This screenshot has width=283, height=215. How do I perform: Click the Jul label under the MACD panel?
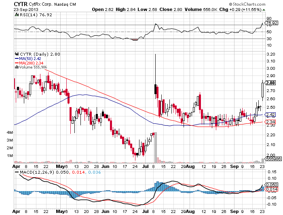click(146, 211)
